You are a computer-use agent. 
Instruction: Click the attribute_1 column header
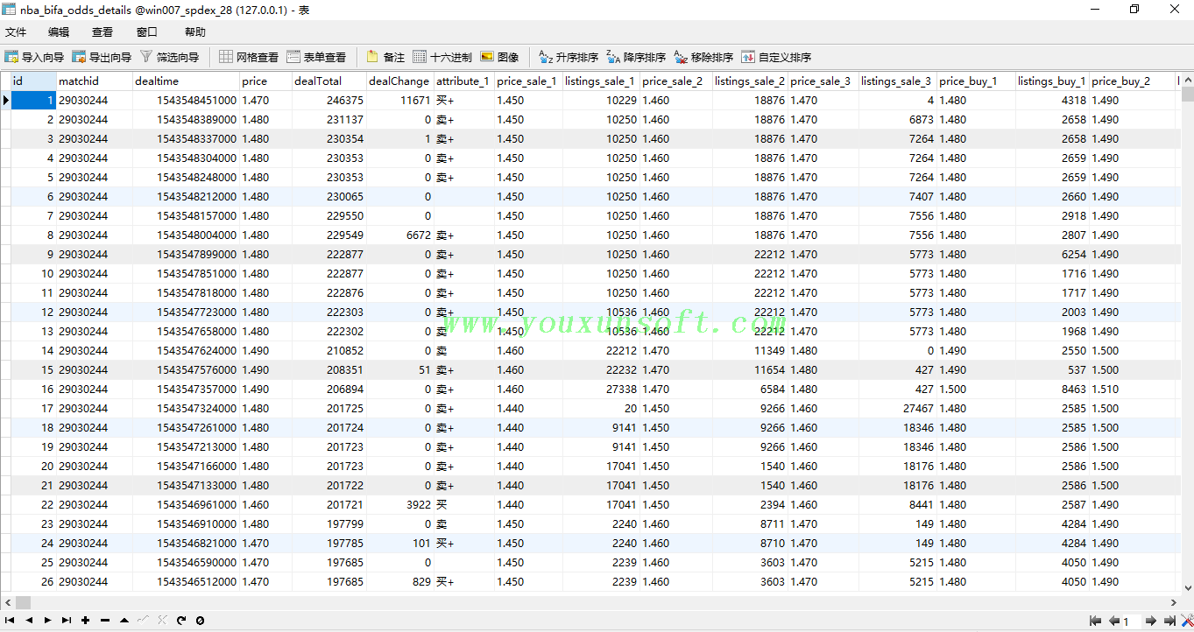[464, 81]
